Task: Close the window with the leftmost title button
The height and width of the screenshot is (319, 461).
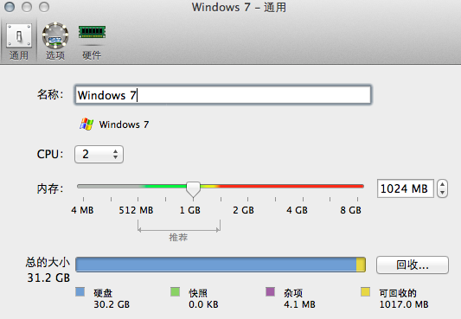Action: 10,7
